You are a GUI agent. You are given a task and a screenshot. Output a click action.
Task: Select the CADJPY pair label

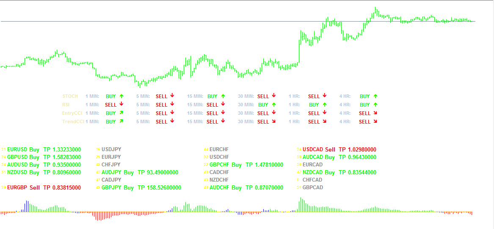tap(111, 180)
